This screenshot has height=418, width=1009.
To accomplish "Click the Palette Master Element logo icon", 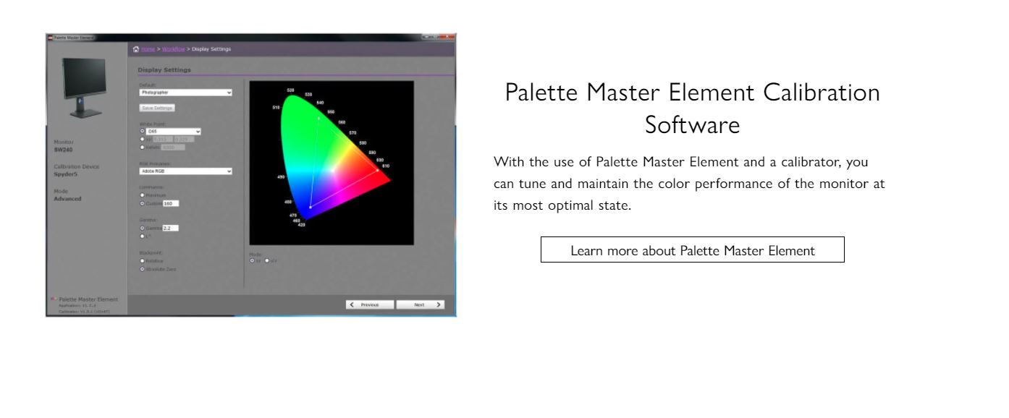I will (x=53, y=299).
